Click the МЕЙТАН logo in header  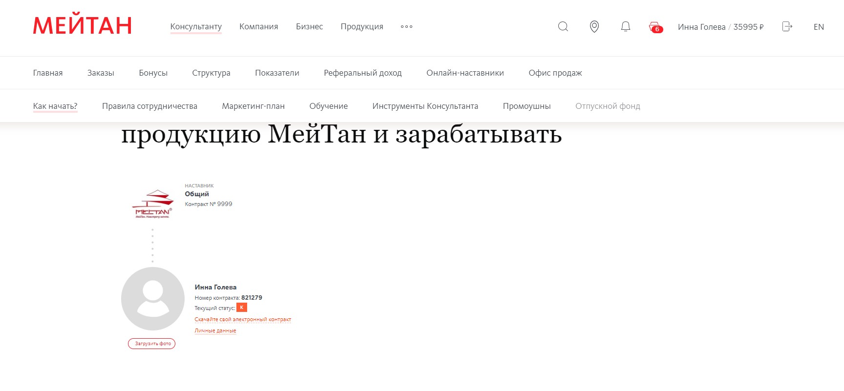83,26
